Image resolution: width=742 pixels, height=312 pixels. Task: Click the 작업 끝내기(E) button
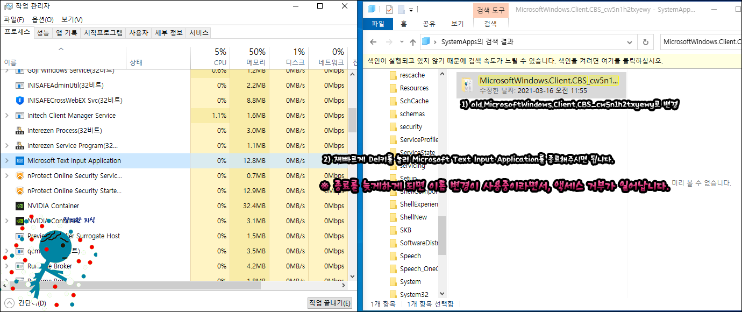pos(330,303)
